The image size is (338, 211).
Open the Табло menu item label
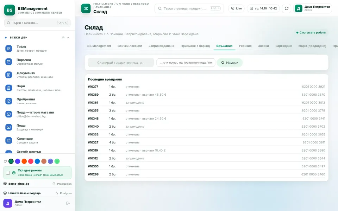coord(21,47)
